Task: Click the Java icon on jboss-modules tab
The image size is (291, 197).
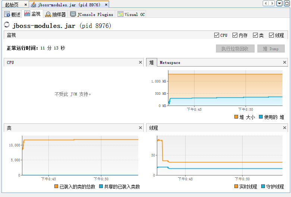Action: point(34,4)
